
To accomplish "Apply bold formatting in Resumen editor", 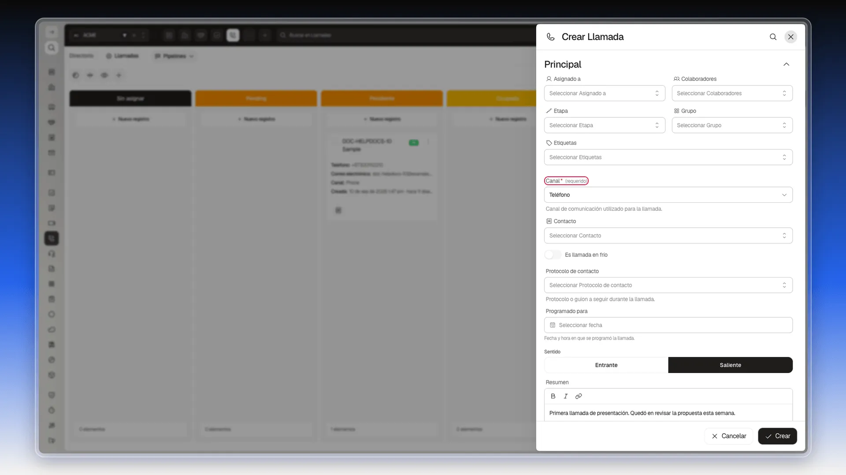I will tap(553, 396).
